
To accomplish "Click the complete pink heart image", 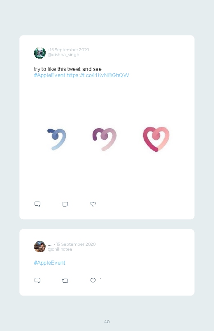I will click(x=156, y=139).
